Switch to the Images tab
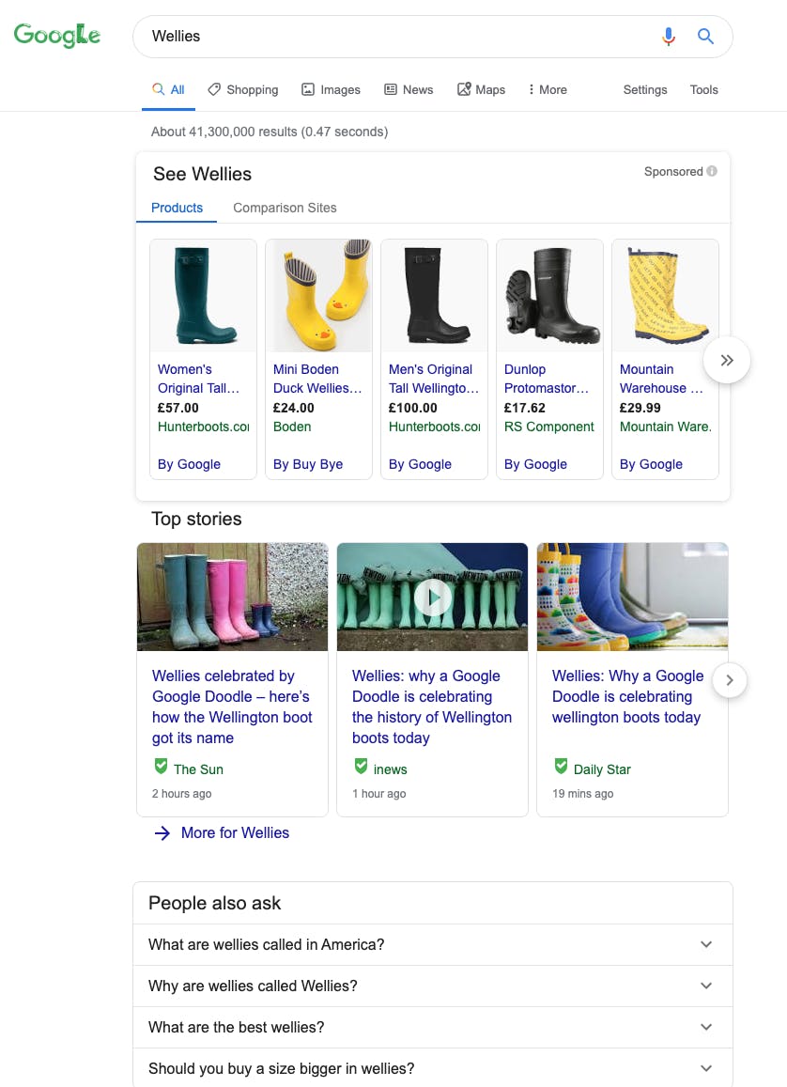 [x=332, y=89]
